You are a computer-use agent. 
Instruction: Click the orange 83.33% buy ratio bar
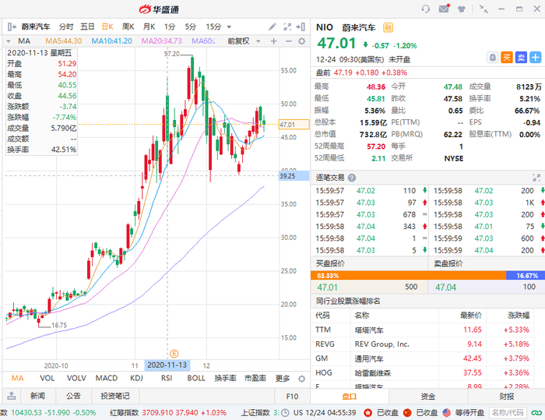point(409,276)
